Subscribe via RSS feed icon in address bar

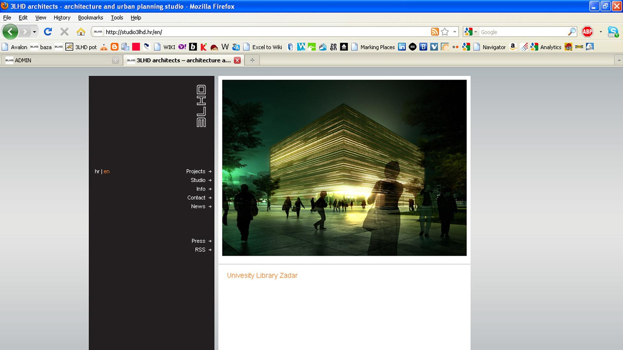[x=435, y=32]
